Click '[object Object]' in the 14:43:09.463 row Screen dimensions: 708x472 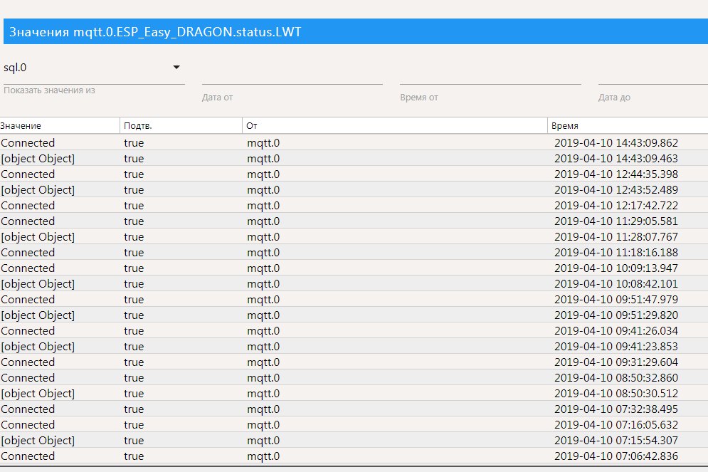[x=38, y=159]
